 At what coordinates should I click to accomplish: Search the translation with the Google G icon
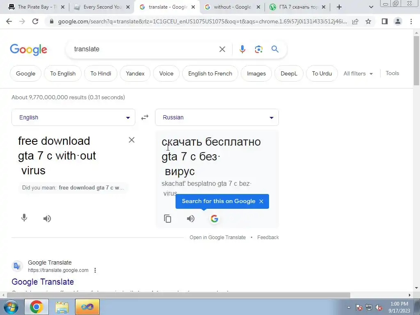point(214,219)
